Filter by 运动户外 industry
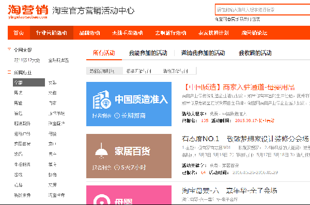Image resolution: width=310 pixels, height=205 pixels. (22, 134)
